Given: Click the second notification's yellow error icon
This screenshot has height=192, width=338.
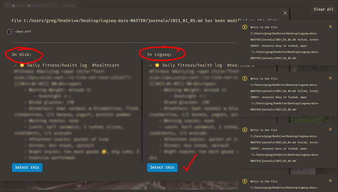Looking at the screenshot, I should click(x=244, y=79).
